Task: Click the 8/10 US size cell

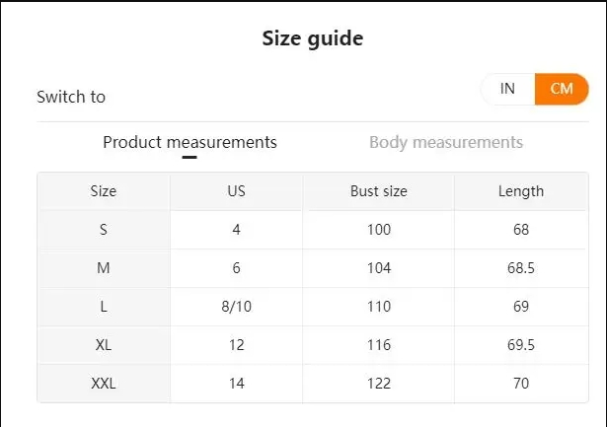Action: 236,307
